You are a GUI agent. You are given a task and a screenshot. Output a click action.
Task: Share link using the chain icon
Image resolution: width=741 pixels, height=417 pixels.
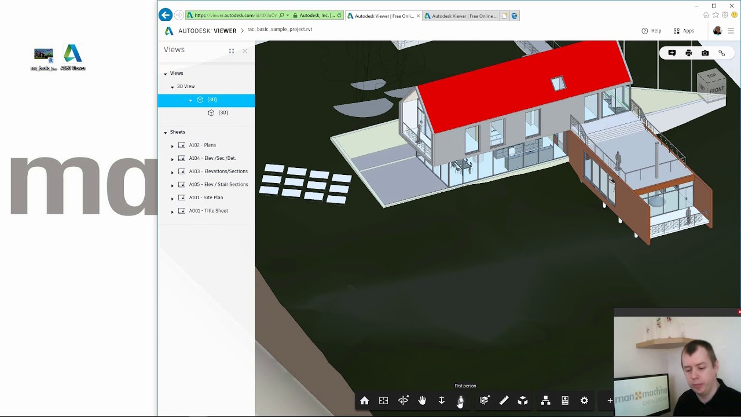click(722, 53)
